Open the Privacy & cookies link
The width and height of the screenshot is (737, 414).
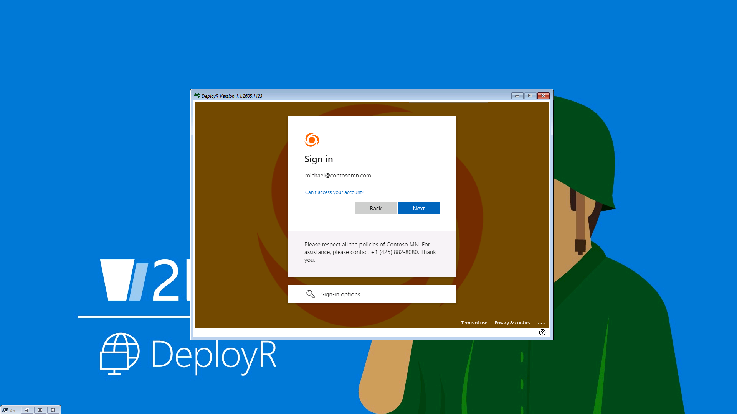tap(512, 323)
